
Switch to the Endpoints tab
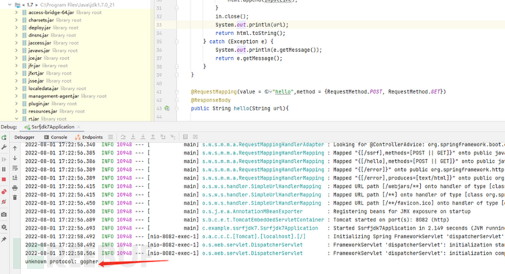(x=89, y=137)
